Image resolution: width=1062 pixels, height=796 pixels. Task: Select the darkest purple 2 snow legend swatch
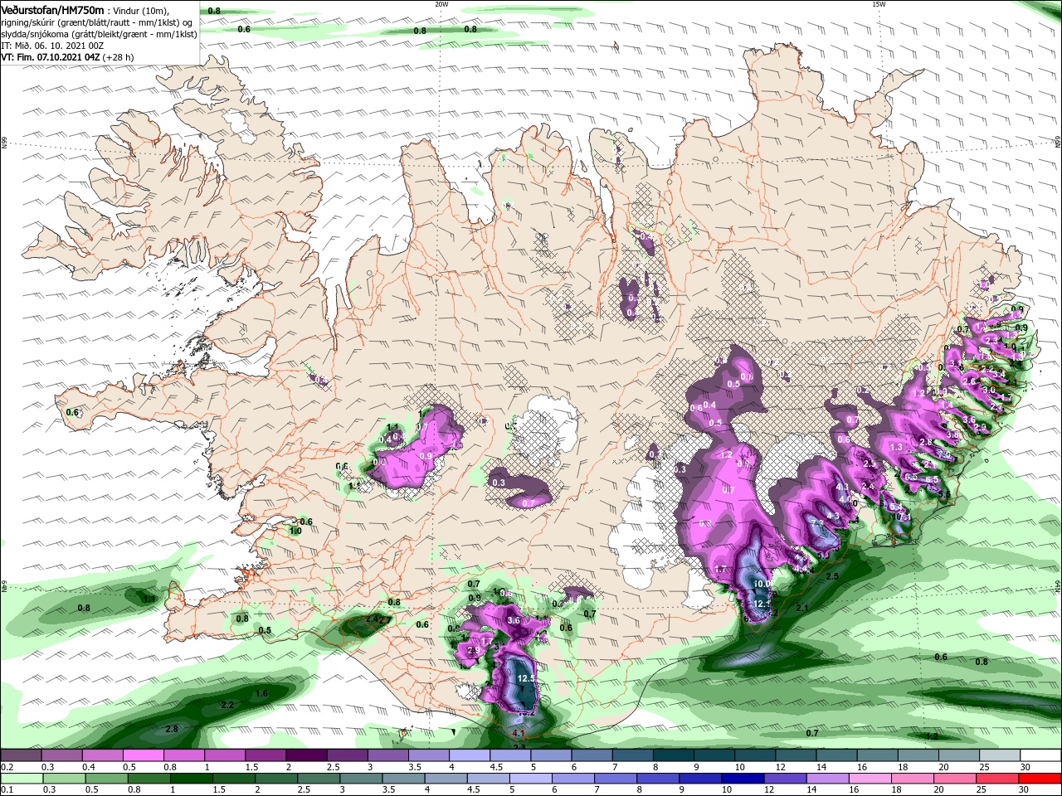[x=306, y=756]
